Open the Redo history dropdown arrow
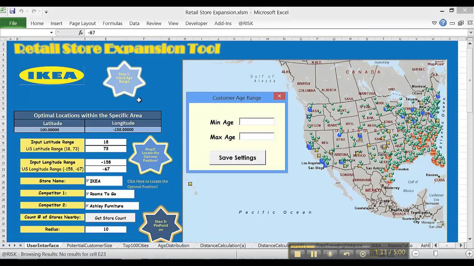Viewport: 474px width, 266px height. [40, 12]
